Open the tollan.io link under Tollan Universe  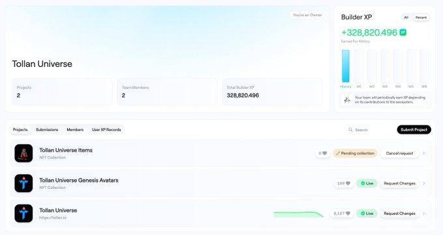pos(53,218)
